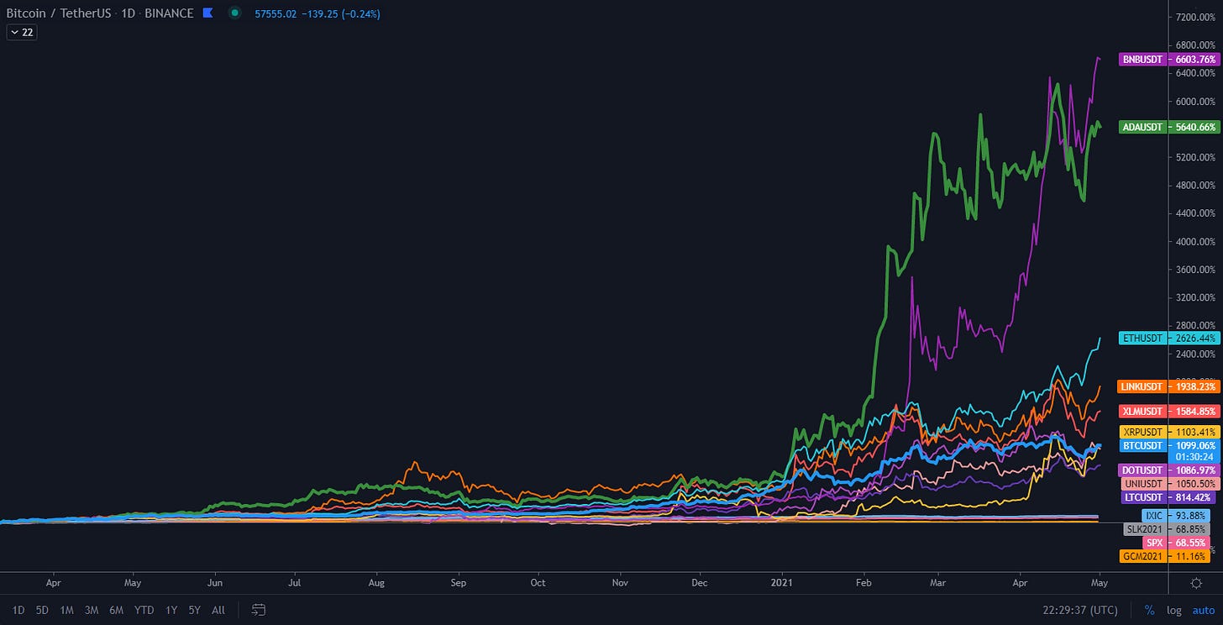Viewport: 1223px width, 625px height.
Task: Click the green market status dot
Action: tap(235, 13)
